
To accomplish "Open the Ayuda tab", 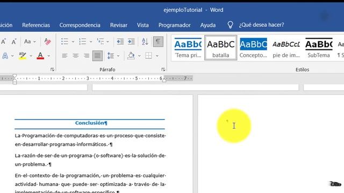I will tap(208, 25).
